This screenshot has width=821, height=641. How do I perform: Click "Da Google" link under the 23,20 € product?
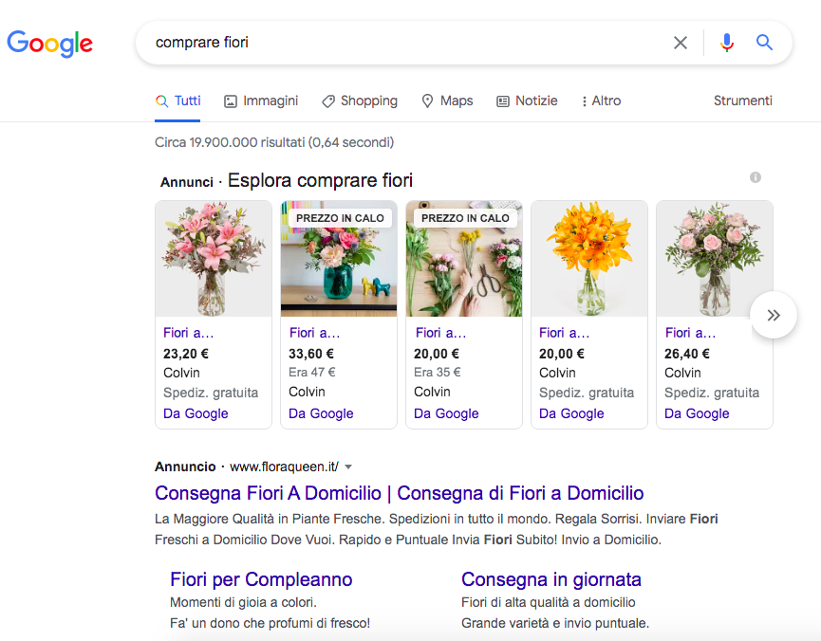coord(196,413)
